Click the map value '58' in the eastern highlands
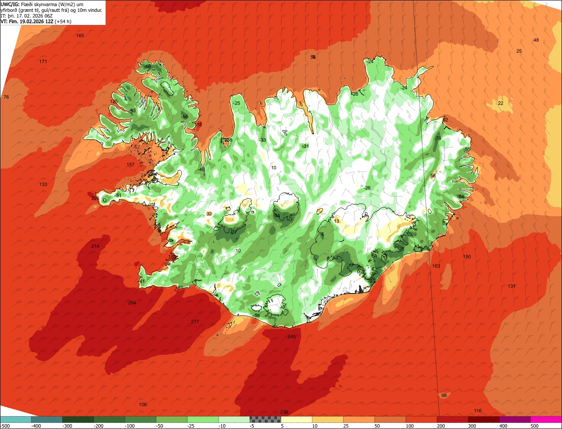 tap(433, 175)
